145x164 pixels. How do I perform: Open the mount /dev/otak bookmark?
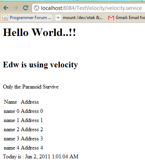[x=79, y=18]
